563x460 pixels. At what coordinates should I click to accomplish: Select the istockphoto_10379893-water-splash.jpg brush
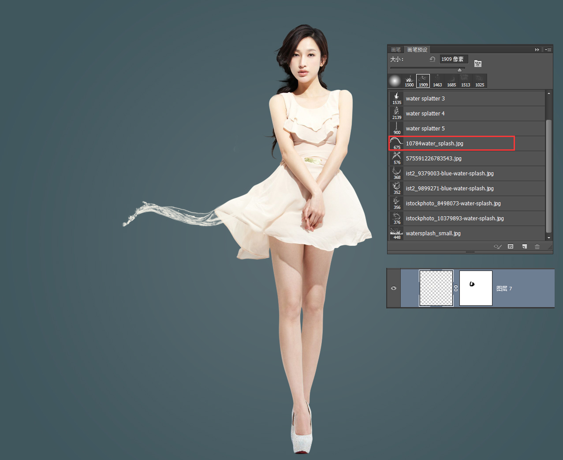tap(467, 219)
